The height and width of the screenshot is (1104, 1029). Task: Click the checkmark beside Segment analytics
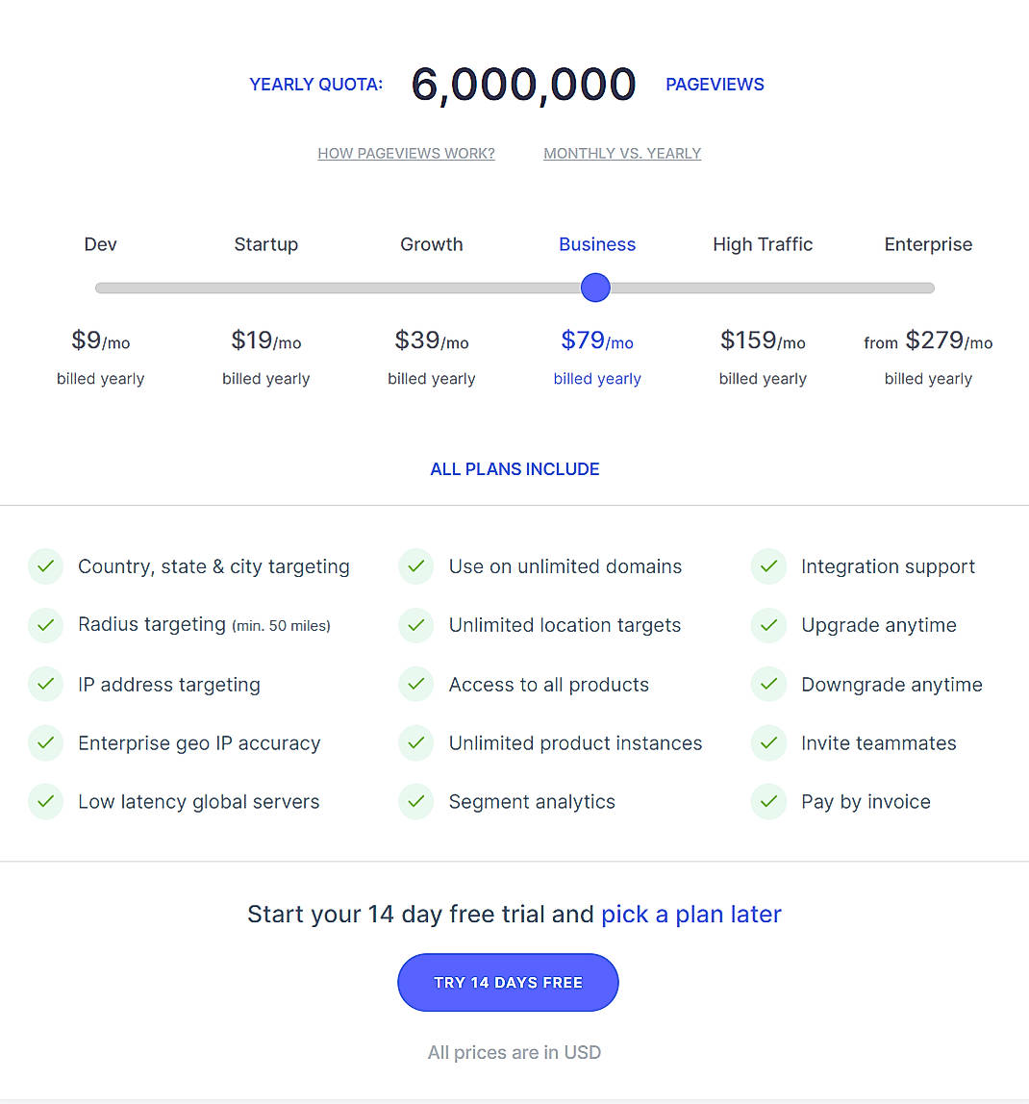tap(415, 801)
